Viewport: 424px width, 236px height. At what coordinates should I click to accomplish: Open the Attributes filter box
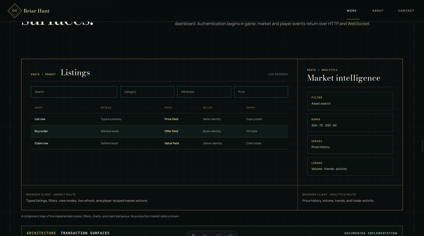point(204,92)
